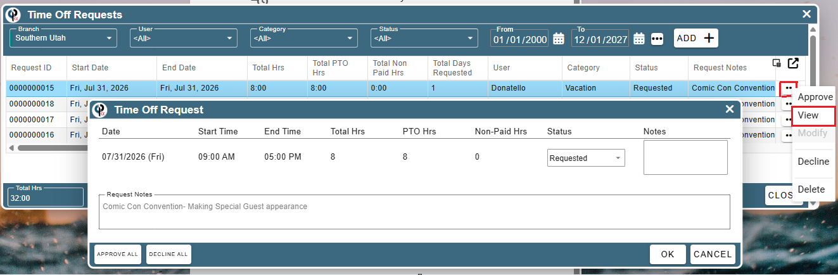This screenshot has width=838, height=275.
Task: Click the DECLINE ALL button
Action: tap(168, 254)
